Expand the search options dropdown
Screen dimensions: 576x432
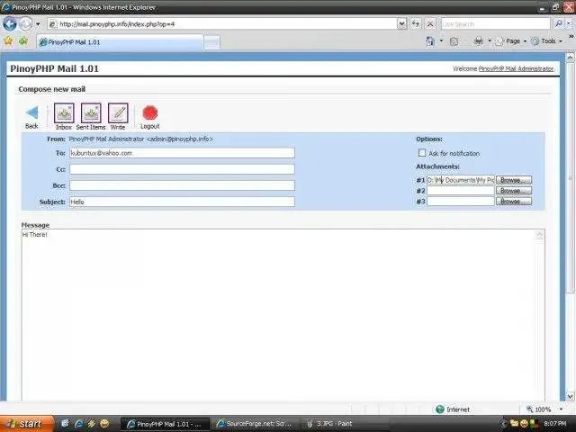tap(569, 24)
